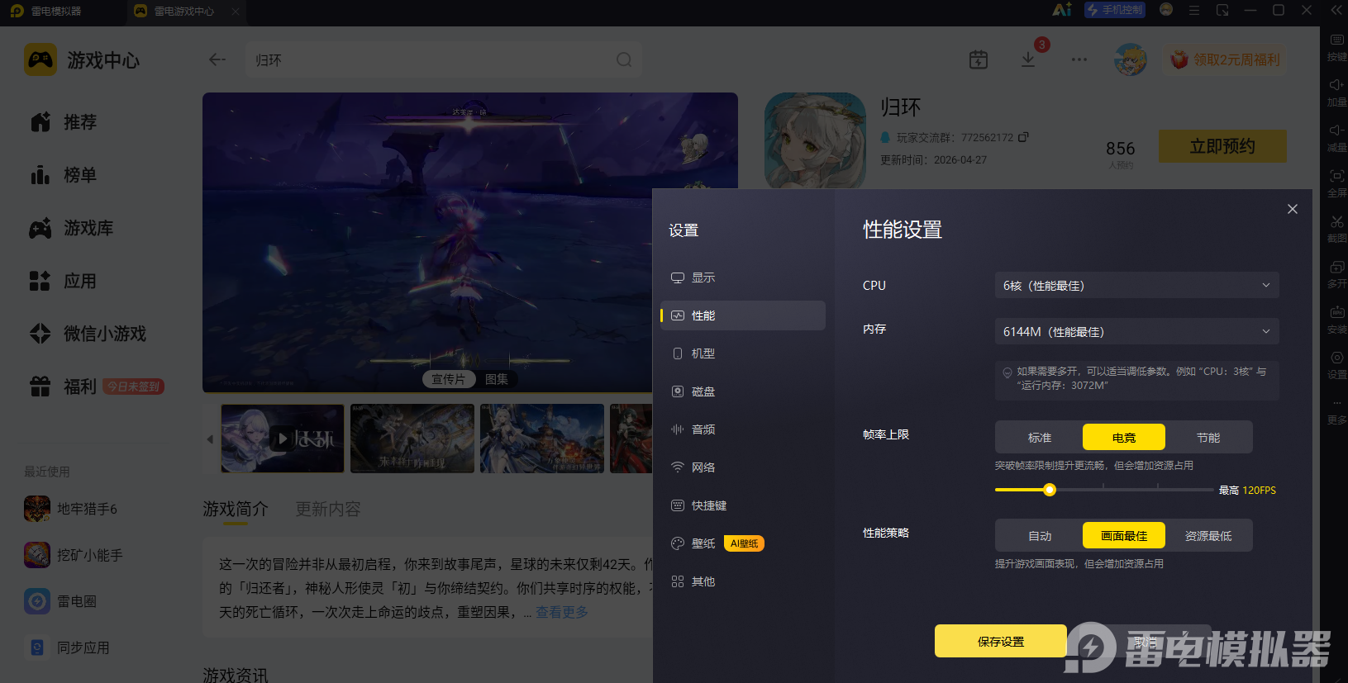Show 更多 tools in the right sidebar
Image resolution: width=1348 pixels, height=683 pixels.
pyautogui.click(x=1336, y=410)
